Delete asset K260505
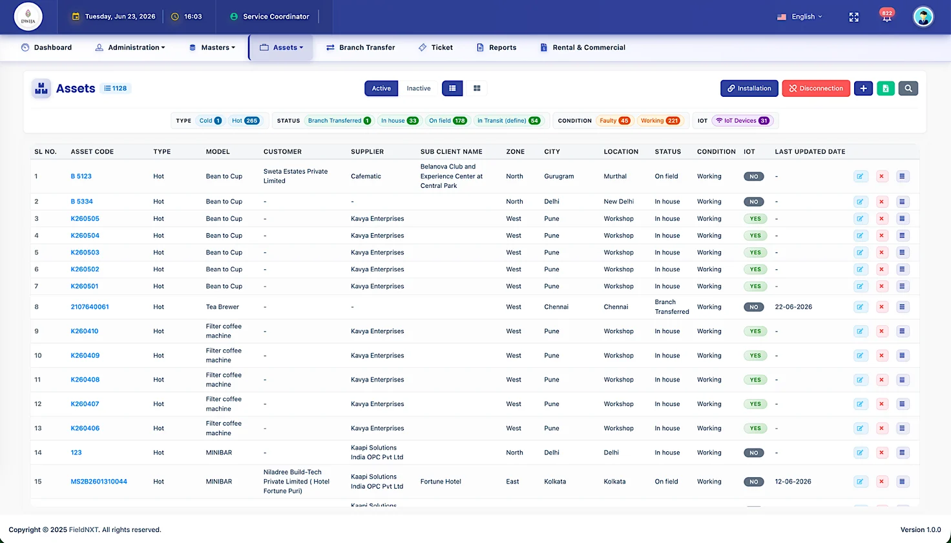This screenshot has height=543, width=951. click(x=882, y=219)
